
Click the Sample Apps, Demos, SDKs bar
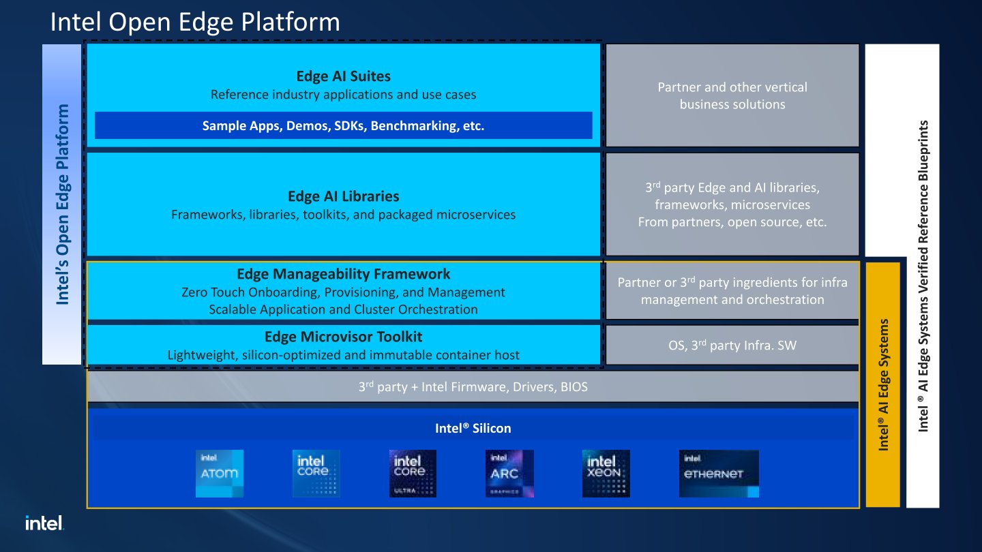tap(343, 125)
